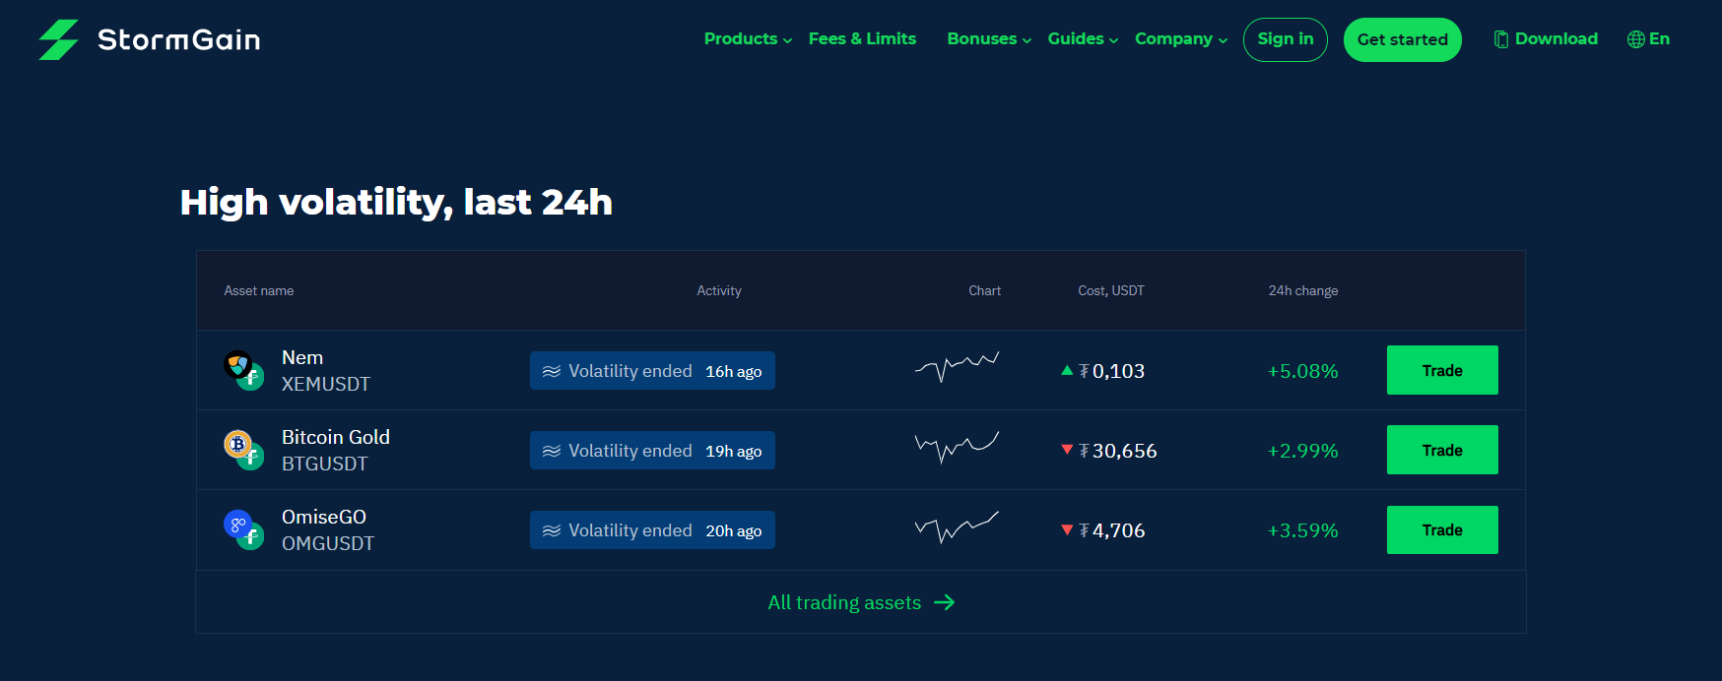
Task: Click the +5.08% change value
Action: pyautogui.click(x=1302, y=371)
